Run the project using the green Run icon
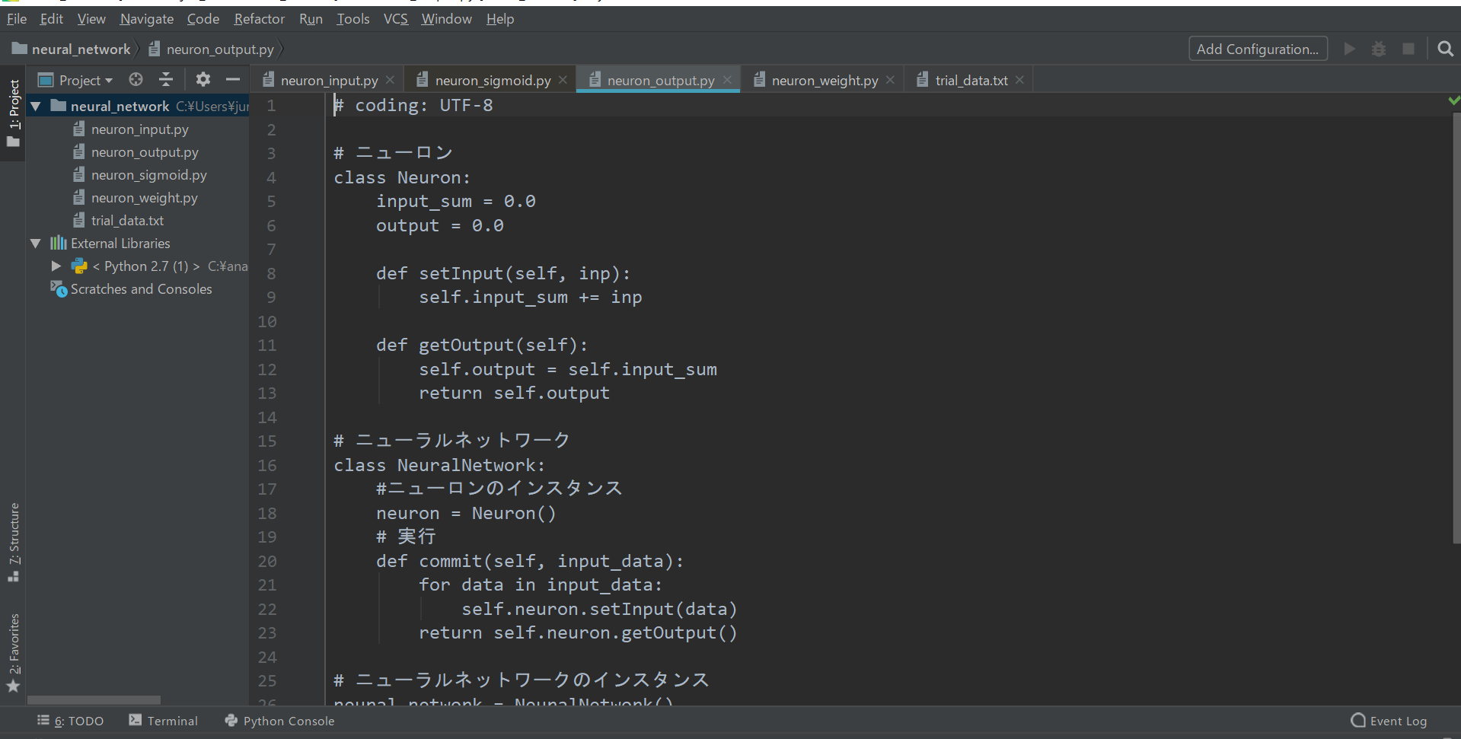Image resolution: width=1461 pixels, height=739 pixels. 1349,49
